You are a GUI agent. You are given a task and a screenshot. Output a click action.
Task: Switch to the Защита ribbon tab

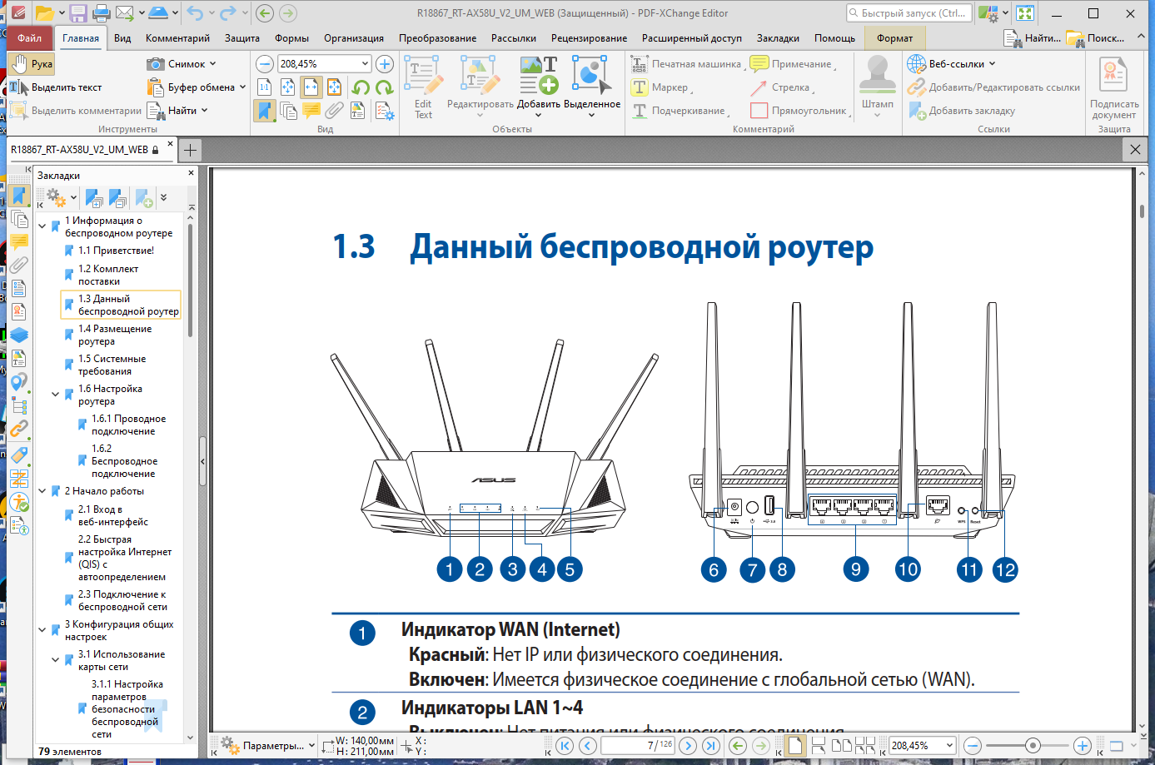241,38
